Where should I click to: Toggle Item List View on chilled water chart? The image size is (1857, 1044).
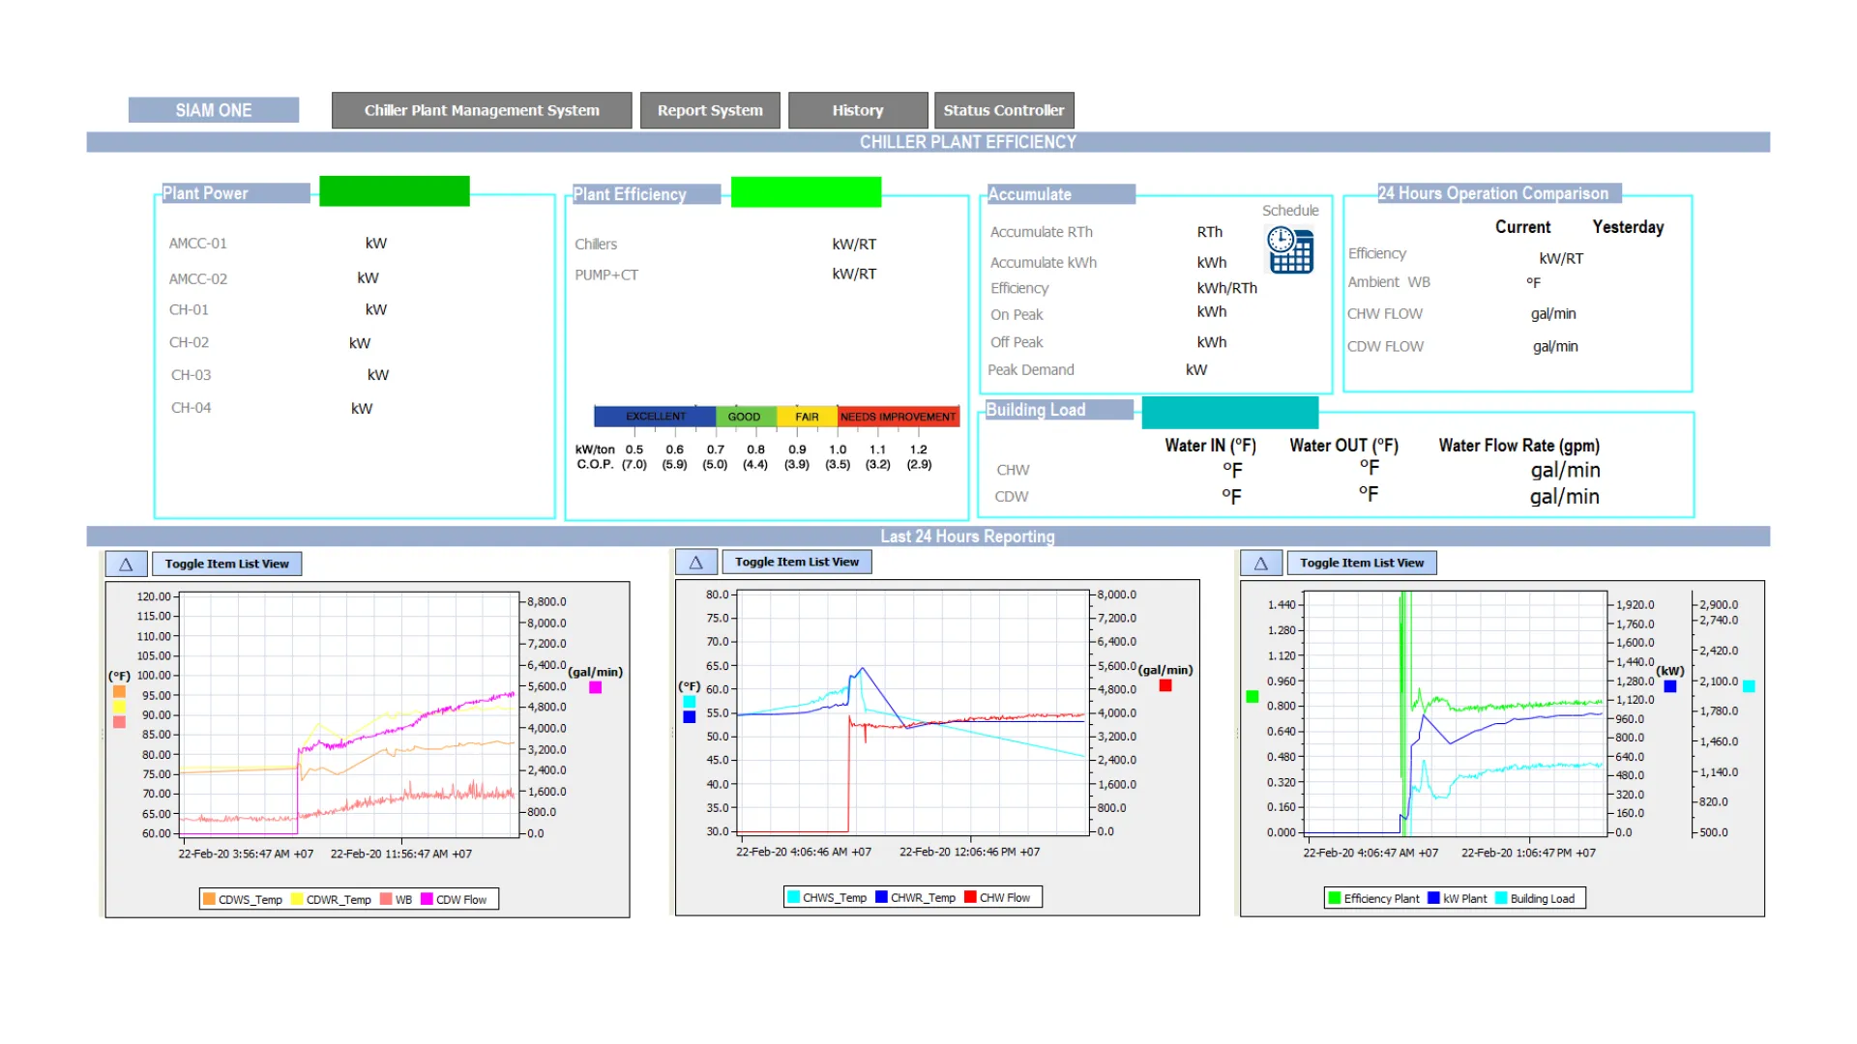[x=796, y=563]
